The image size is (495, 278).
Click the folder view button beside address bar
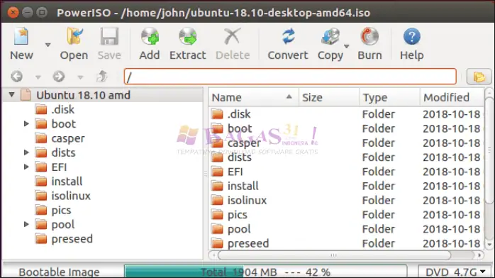click(x=479, y=77)
